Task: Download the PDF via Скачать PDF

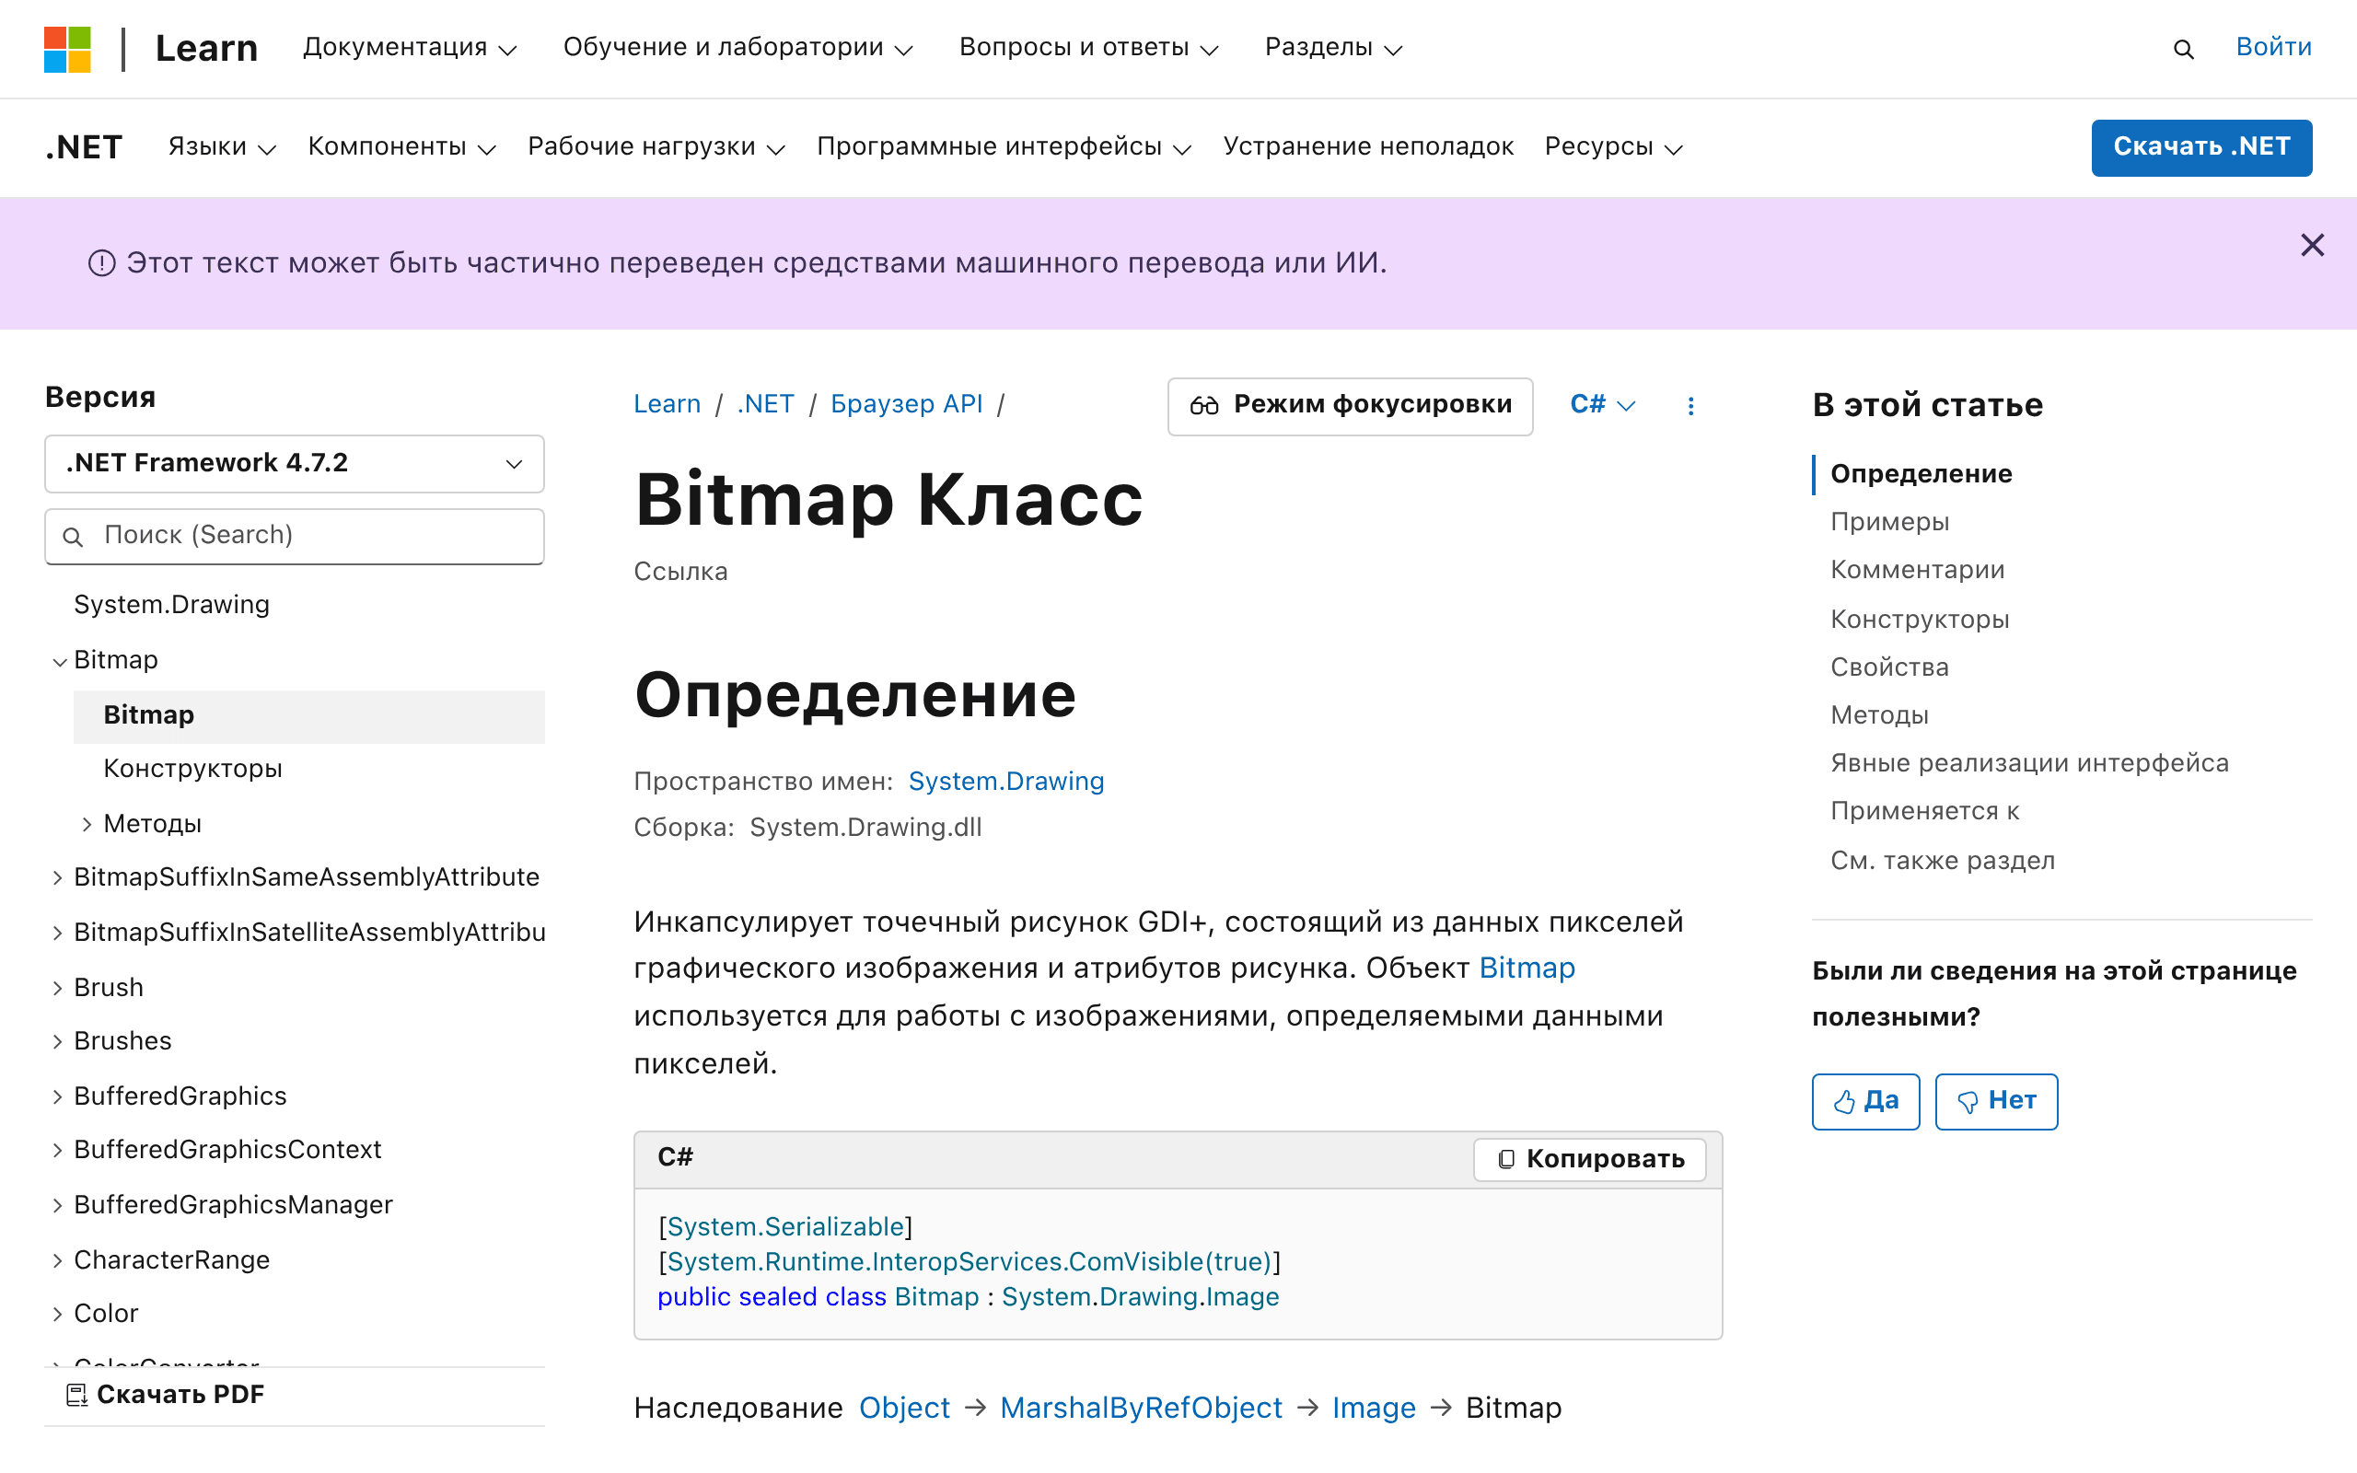Action: (x=166, y=1394)
